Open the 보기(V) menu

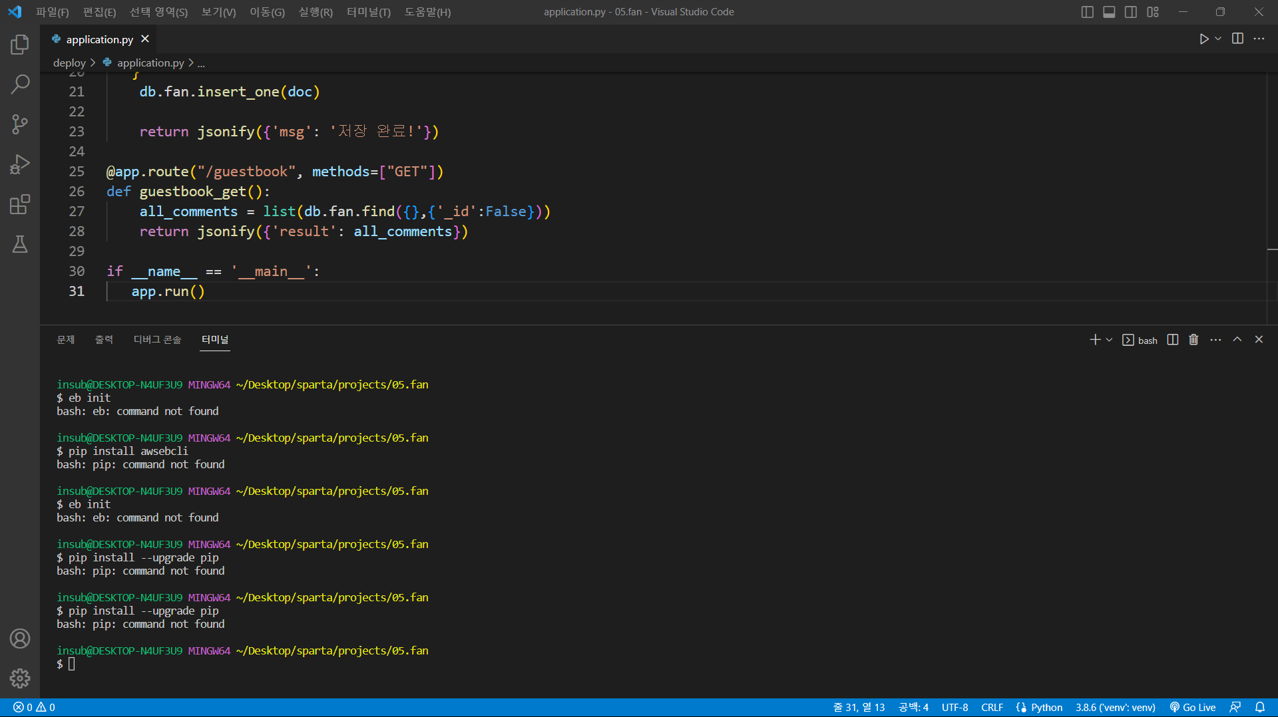pos(219,12)
